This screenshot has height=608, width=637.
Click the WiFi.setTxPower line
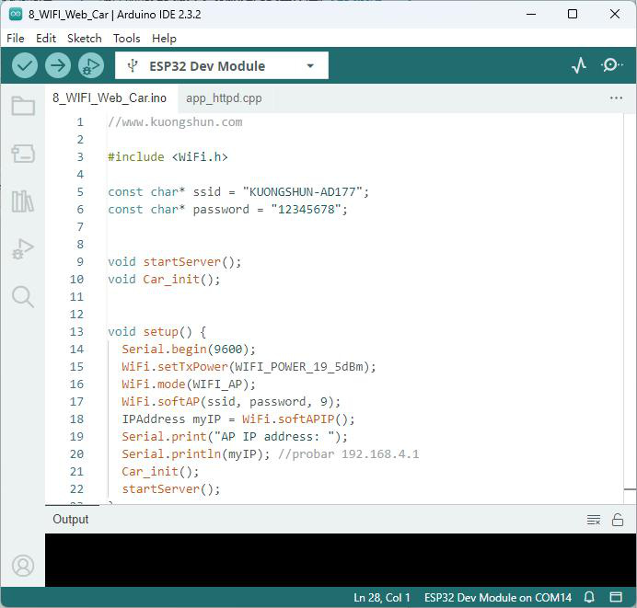[249, 366]
